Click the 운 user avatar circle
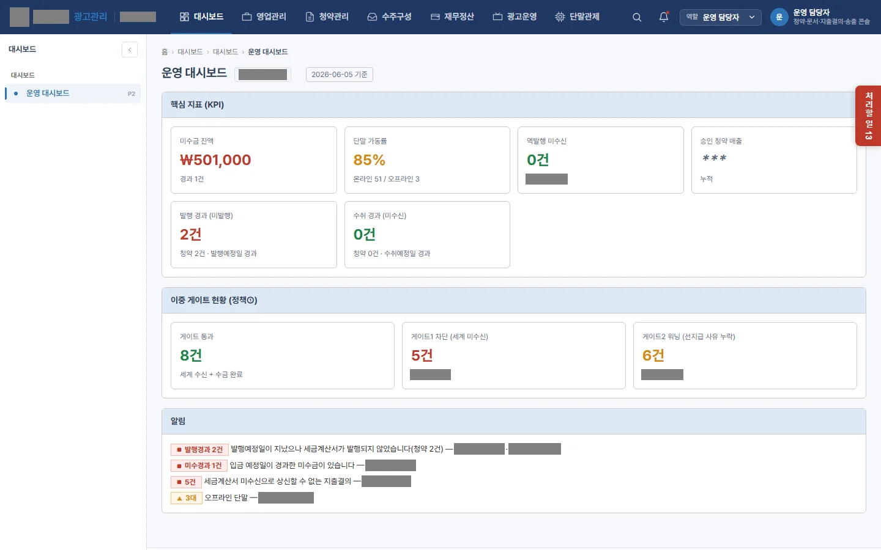This screenshot has height=550, width=881. point(779,17)
